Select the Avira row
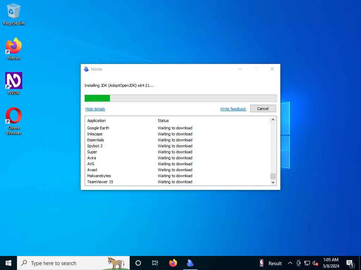The width and height of the screenshot is (361, 270). click(177, 158)
